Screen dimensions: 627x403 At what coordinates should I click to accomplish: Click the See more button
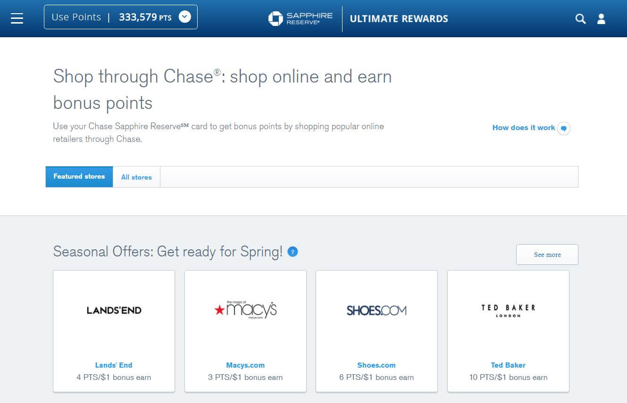click(x=547, y=255)
